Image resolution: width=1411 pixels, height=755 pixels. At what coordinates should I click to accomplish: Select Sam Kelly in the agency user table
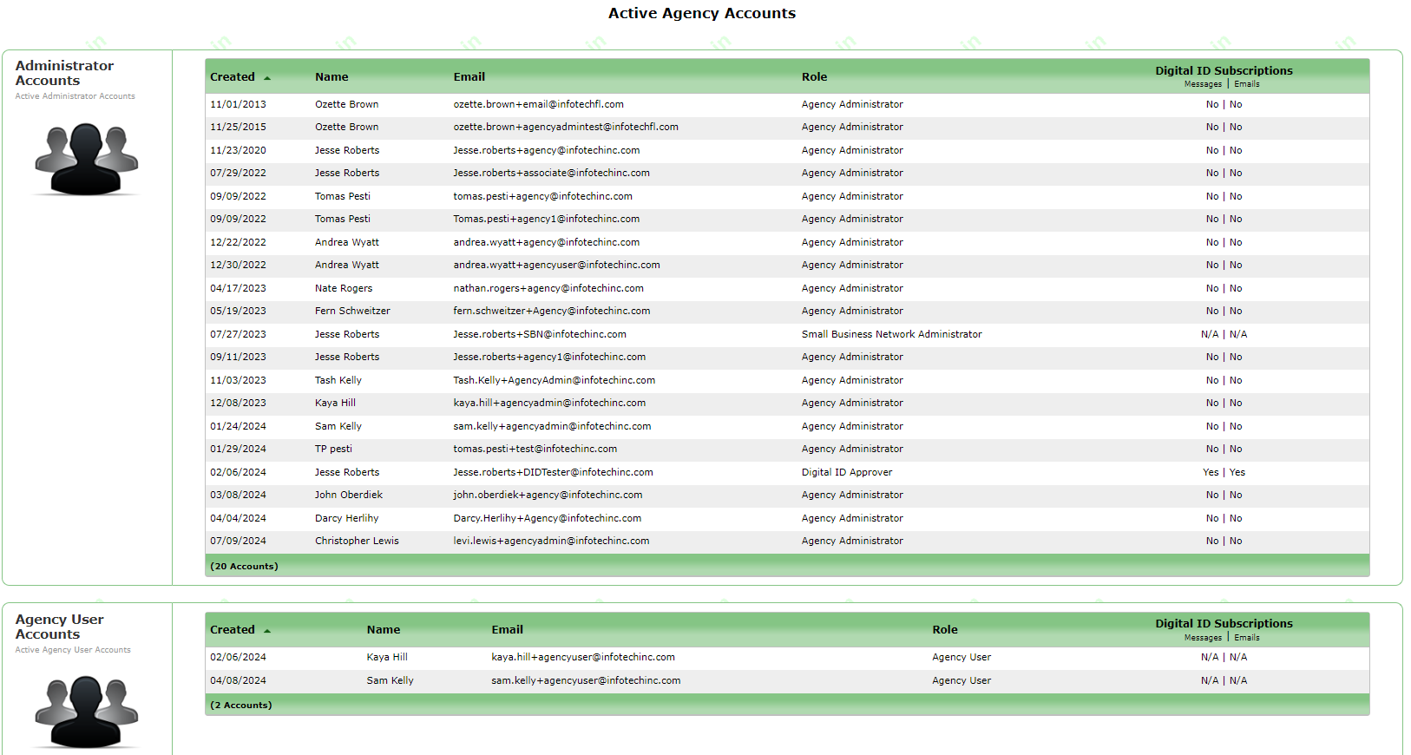point(390,680)
